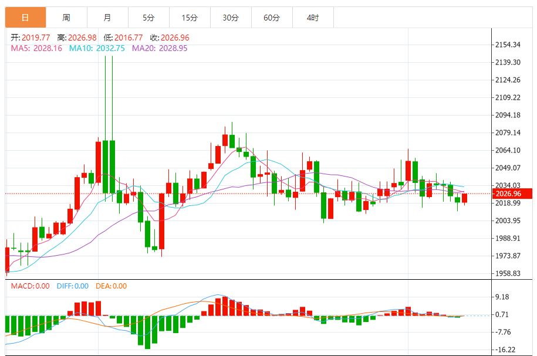Click the DIFF:0.00 indicator label
This screenshot has width=537, height=356.
click(x=73, y=286)
